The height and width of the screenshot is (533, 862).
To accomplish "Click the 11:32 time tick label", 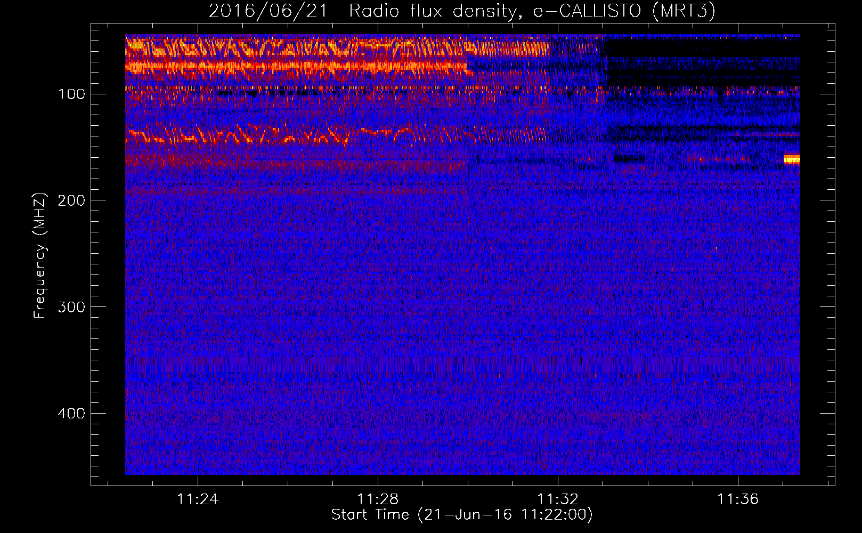I will [558, 499].
